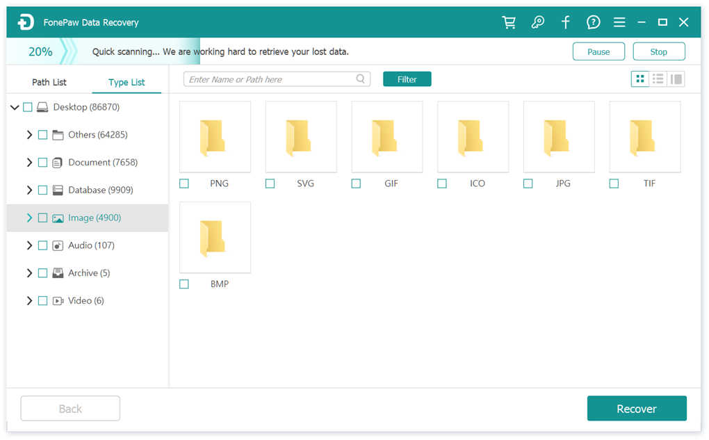Click the key registration icon
Screen dimensions: 709x440
[537, 22]
